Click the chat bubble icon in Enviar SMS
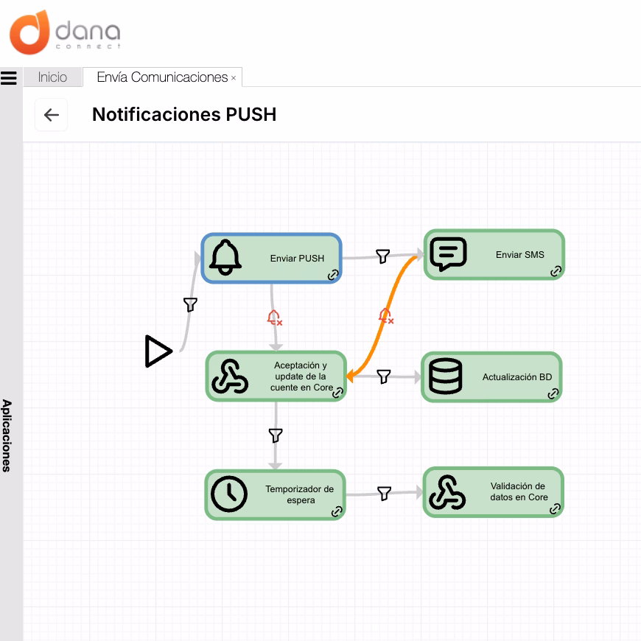 click(448, 254)
